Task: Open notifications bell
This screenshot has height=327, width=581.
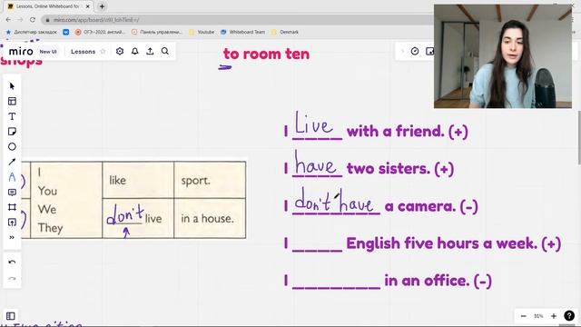Action: (x=135, y=51)
